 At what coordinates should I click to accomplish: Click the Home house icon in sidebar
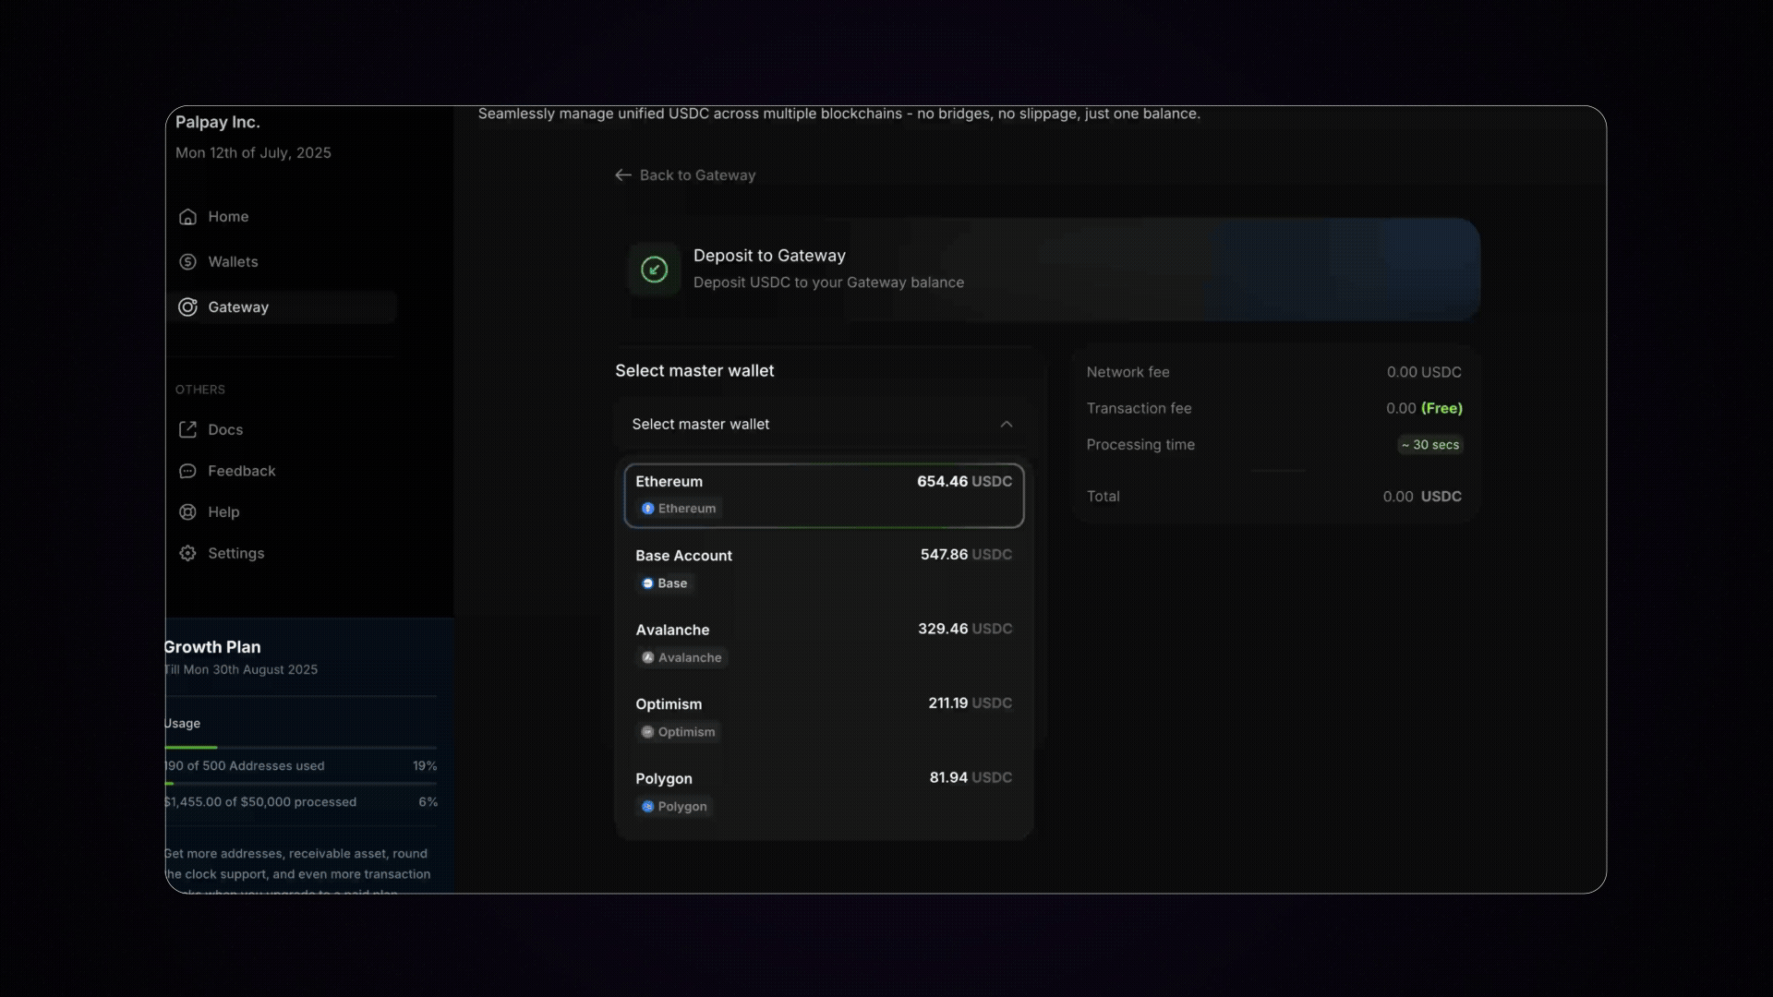coord(187,217)
